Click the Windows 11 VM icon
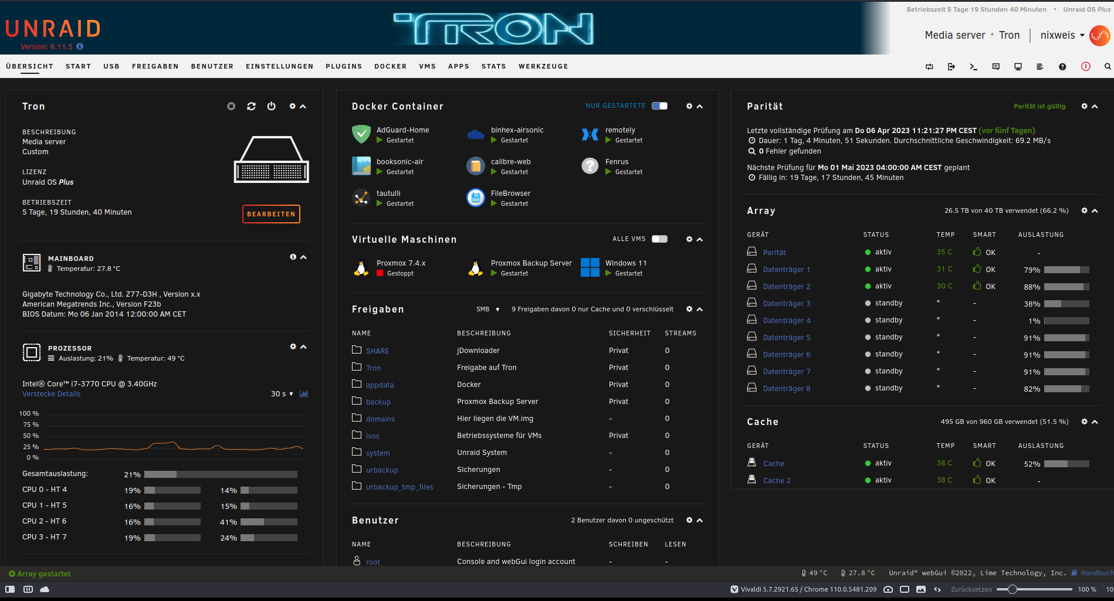This screenshot has height=601, width=1114. click(x=590, y=267)
